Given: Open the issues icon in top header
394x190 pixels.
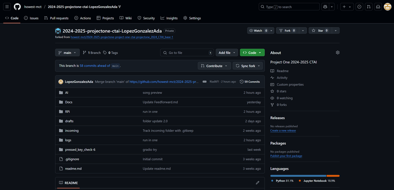Looking at the screenshot, I should (x=359, y=7).
